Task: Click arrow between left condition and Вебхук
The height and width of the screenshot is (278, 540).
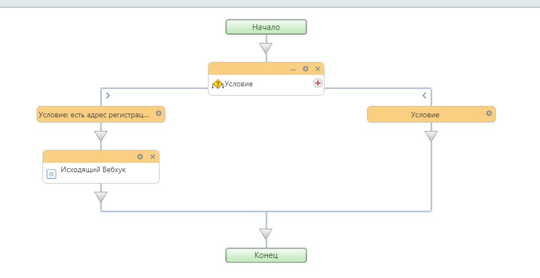Action: click(x=101, y=136)
